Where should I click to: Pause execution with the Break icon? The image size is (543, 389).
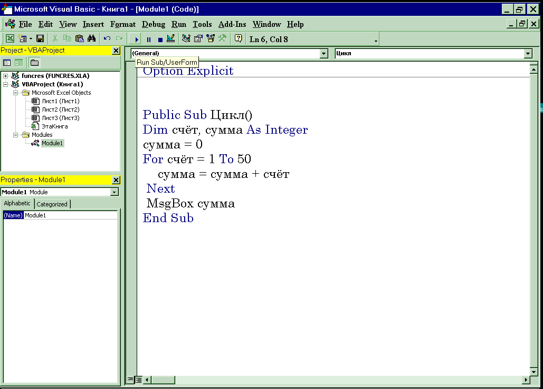[x=149, y=39]
